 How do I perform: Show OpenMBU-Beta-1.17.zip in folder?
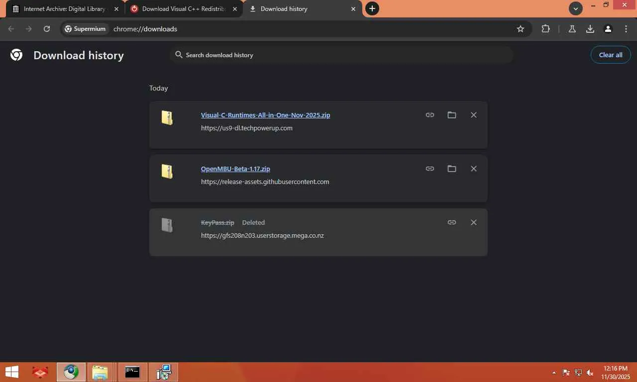point(452,169)
